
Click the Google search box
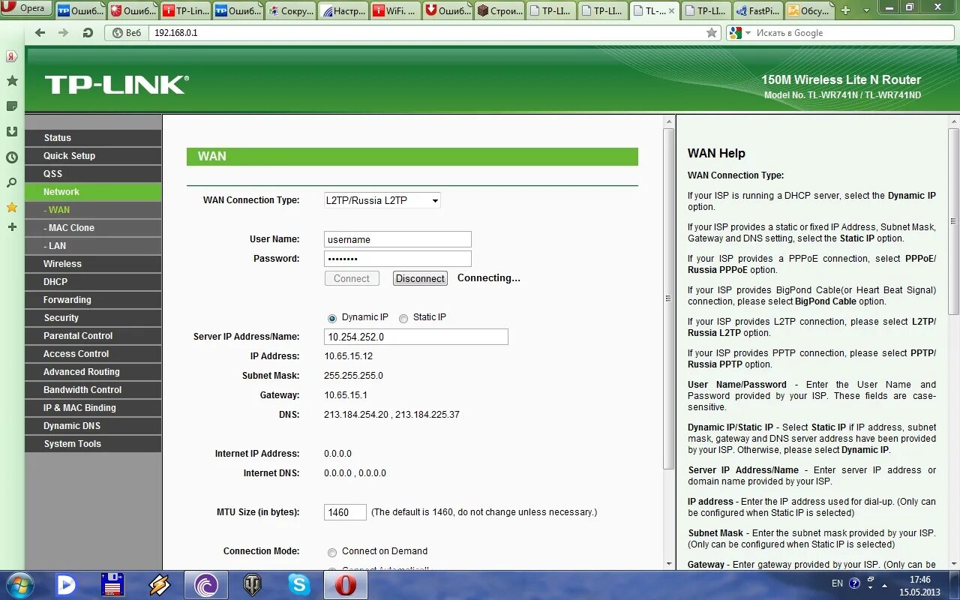(x=853, y=33)
